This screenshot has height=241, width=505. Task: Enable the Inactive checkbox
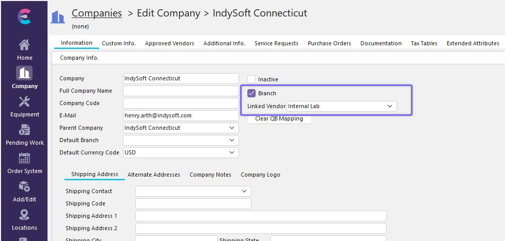[251, 79]
